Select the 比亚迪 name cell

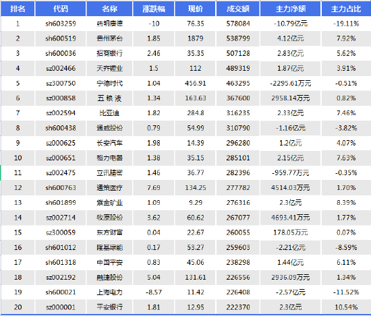pos(109,113)
